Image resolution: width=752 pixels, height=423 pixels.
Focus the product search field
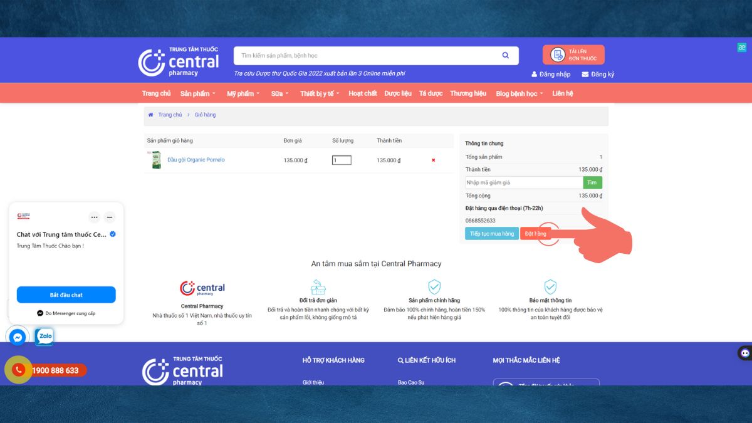click(376, 55)
